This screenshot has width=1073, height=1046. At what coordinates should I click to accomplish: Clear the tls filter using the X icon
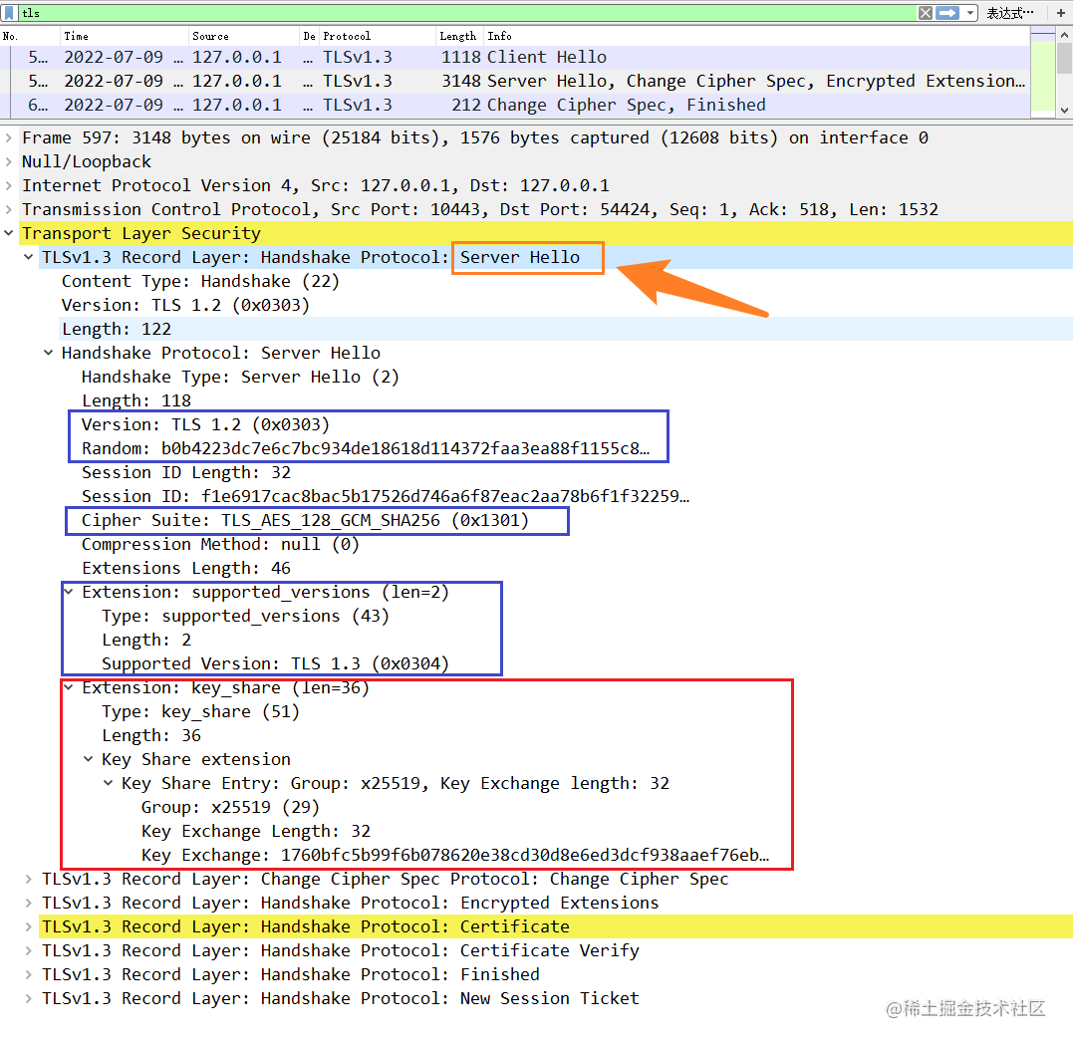tap(927, 13)
